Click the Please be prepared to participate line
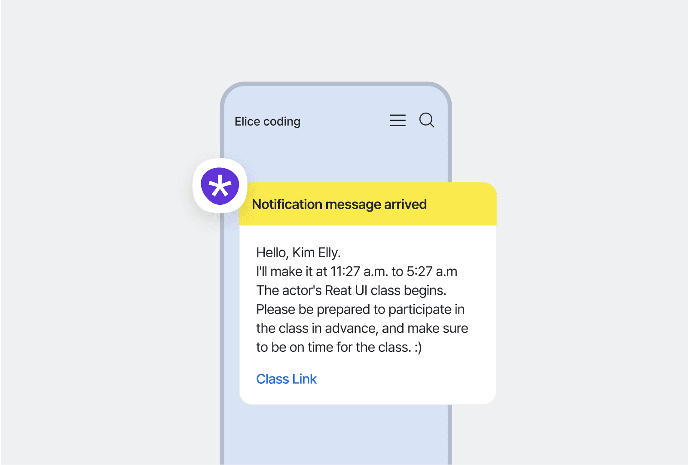Screen dimensions: 688x465 [360, 309]
